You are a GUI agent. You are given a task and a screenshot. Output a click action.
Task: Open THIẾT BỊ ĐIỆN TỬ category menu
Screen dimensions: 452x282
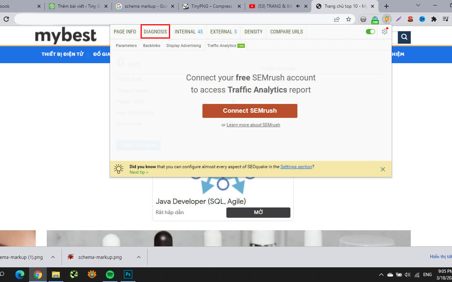click(63, 54)
